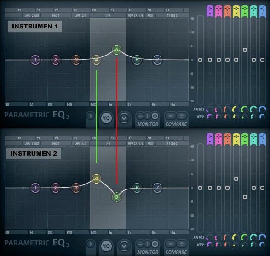This screenshot has height=256, width=270.
Task: Select cut band 5 node in Instrumen 2 EQ
Action: (116, 197)
